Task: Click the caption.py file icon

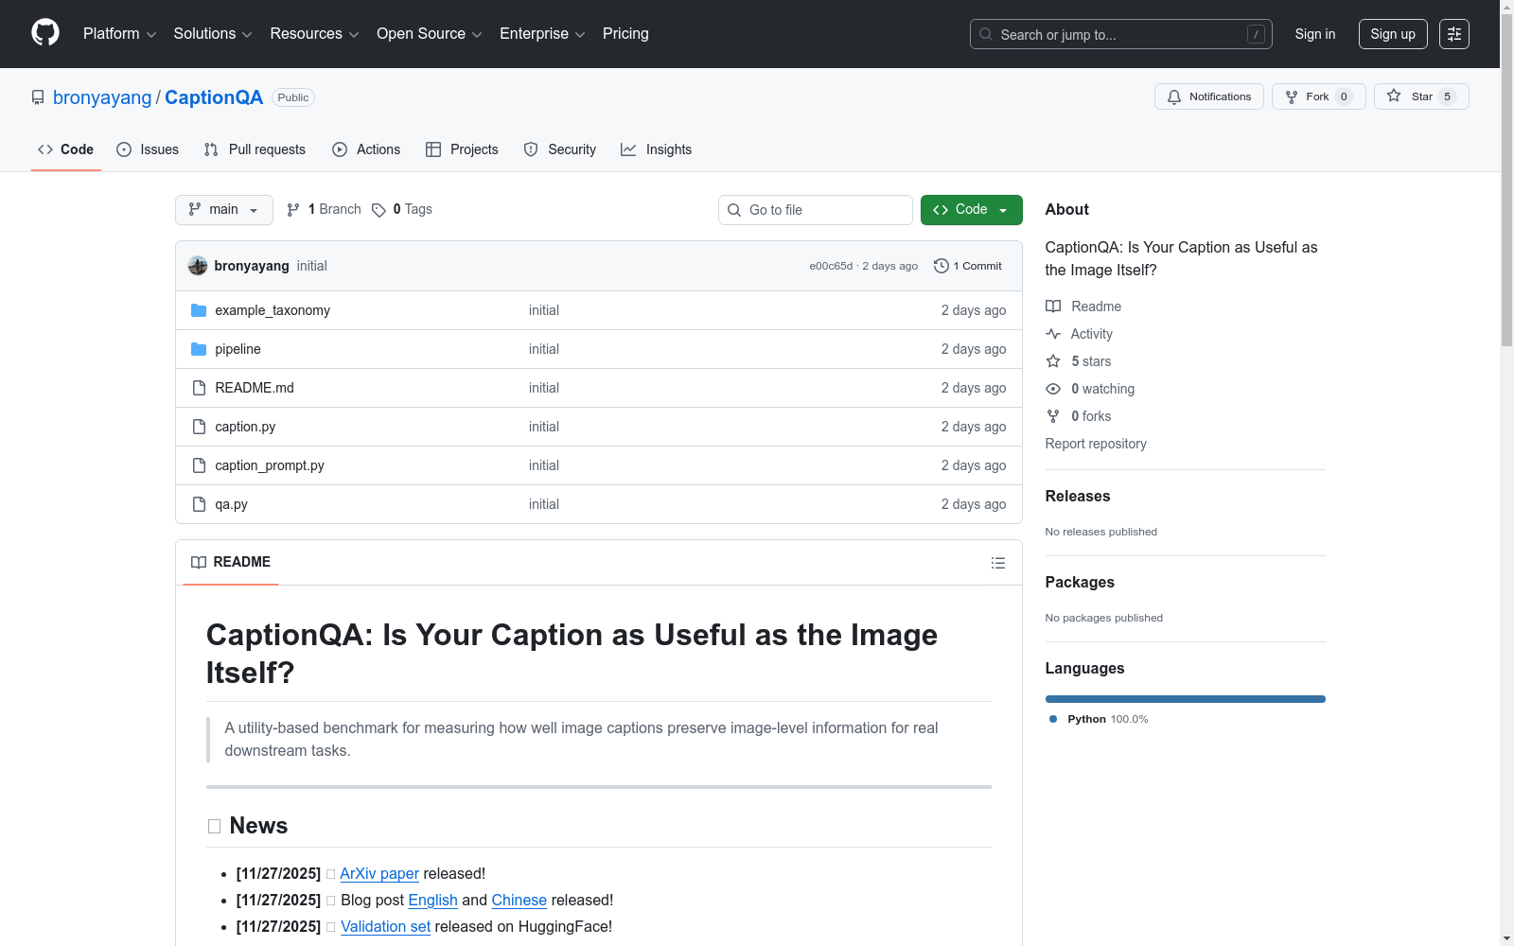Action: [199, 427]
